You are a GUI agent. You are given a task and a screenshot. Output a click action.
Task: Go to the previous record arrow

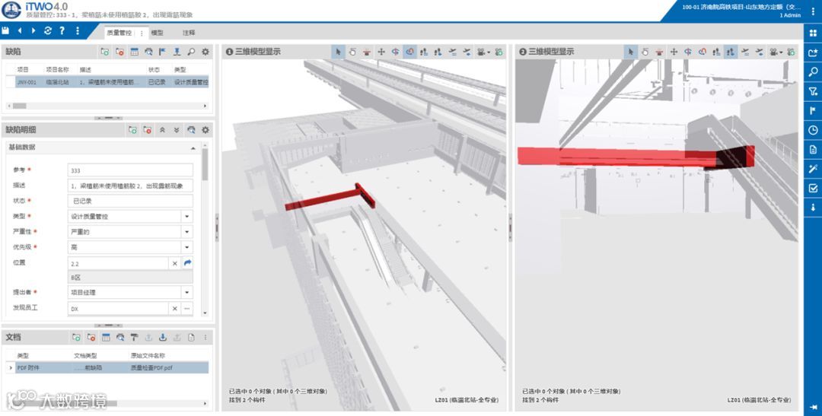(x=19, y=31)
